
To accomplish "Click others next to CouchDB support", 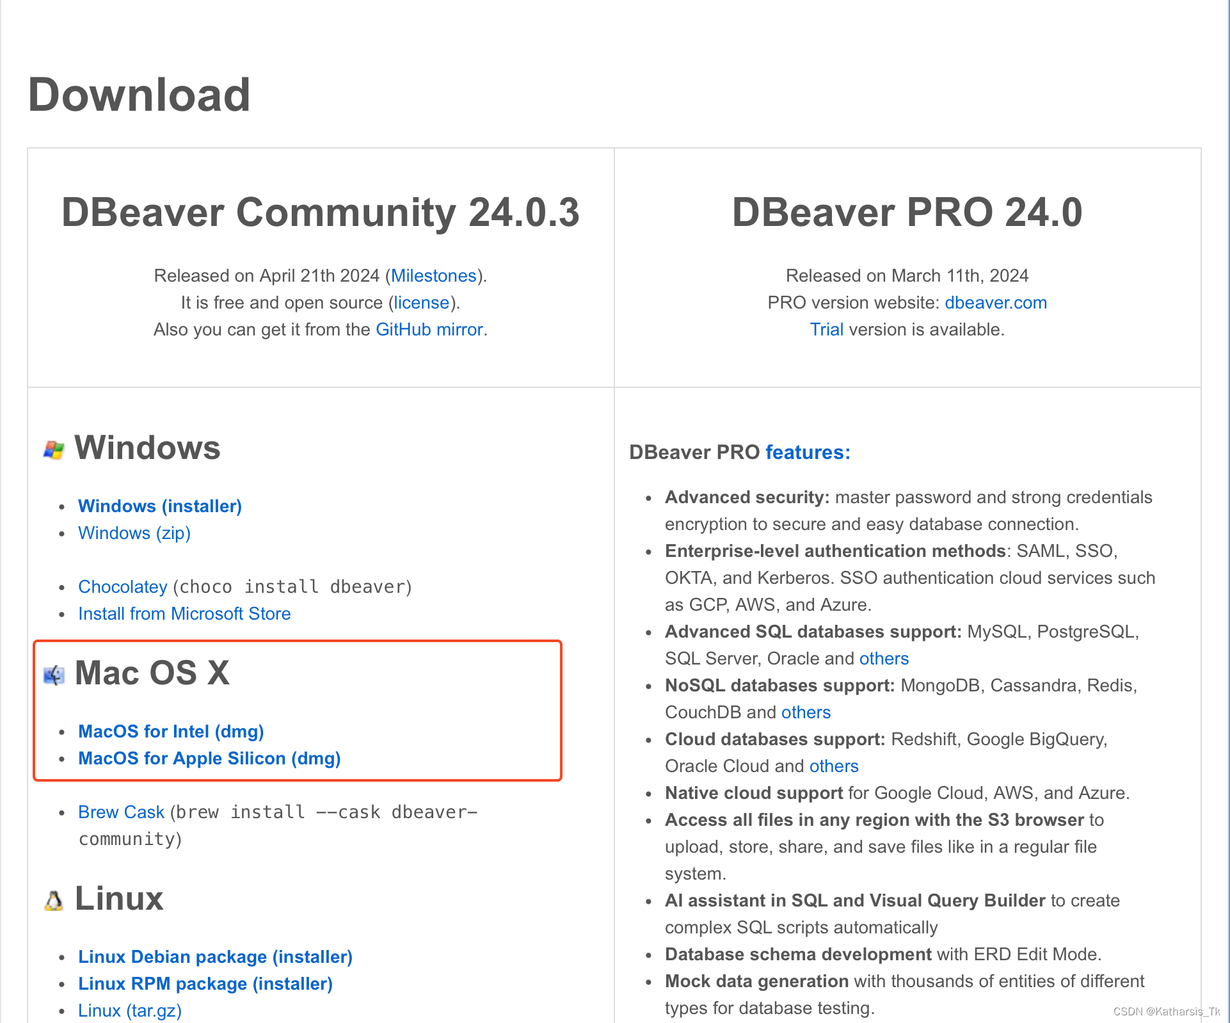I will coord(806,712).
